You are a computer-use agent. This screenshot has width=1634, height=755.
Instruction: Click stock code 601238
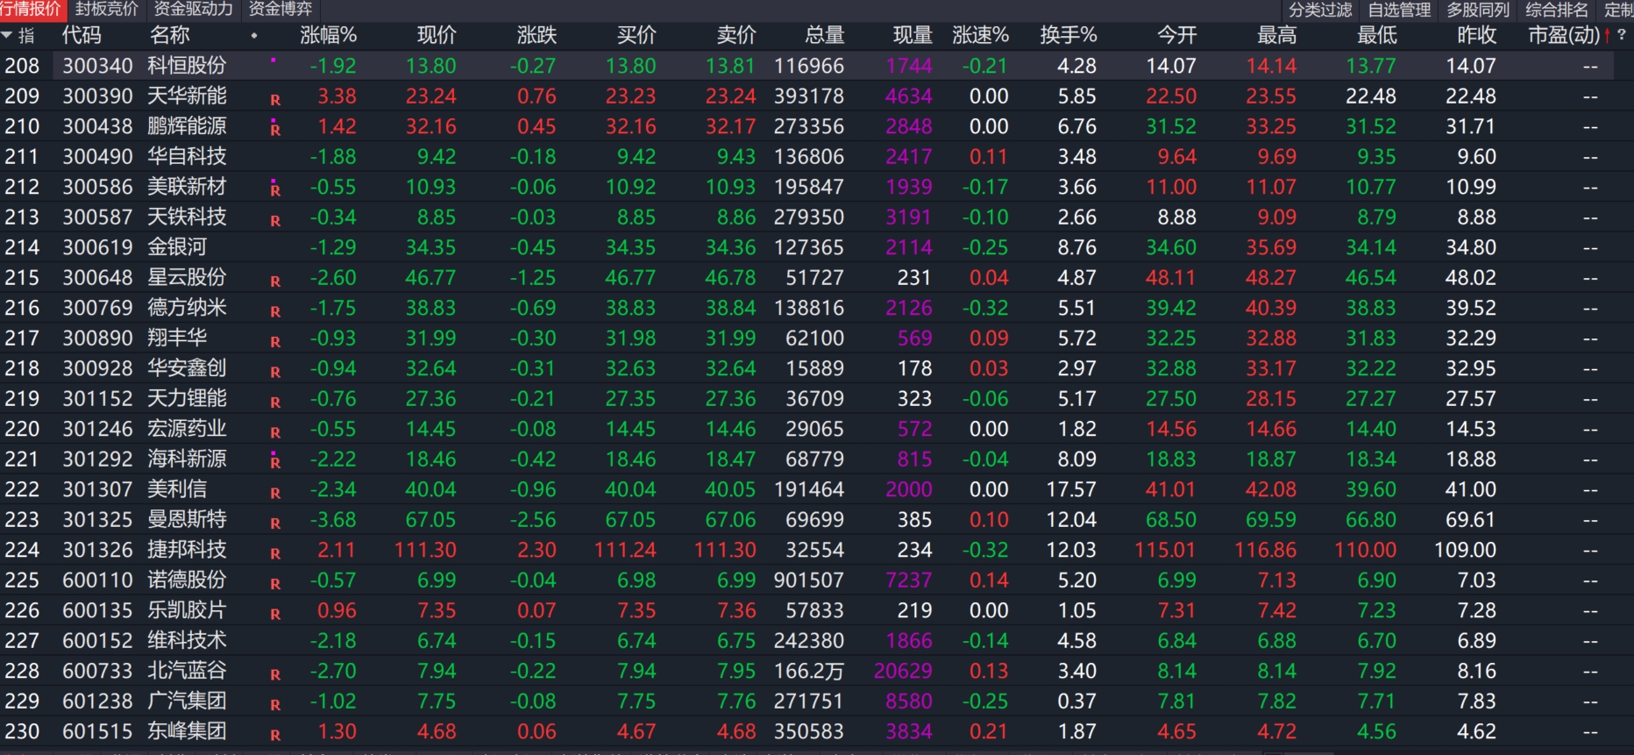97,702
